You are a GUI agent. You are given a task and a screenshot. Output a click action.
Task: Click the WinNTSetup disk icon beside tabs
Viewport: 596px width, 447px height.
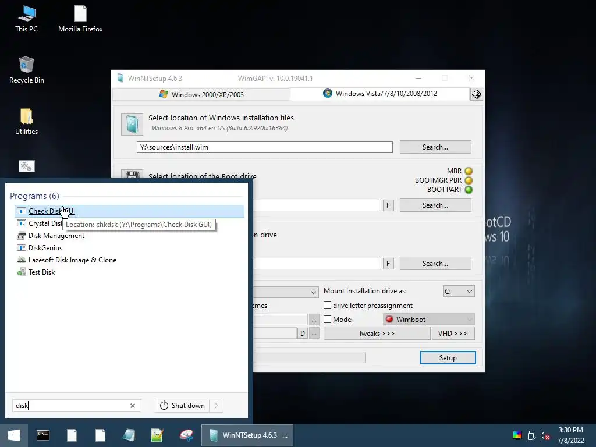coord(476,94)
